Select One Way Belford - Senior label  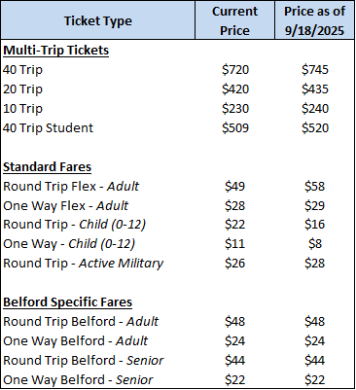tap(78, 380)
